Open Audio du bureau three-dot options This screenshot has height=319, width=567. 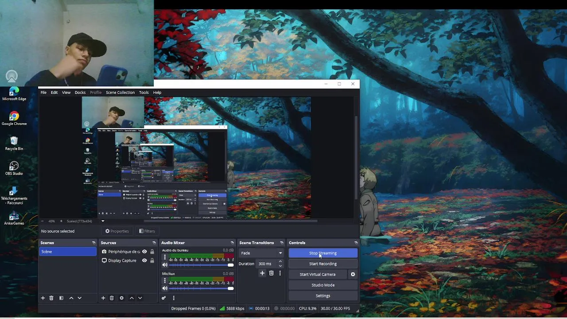coord(165,257)
